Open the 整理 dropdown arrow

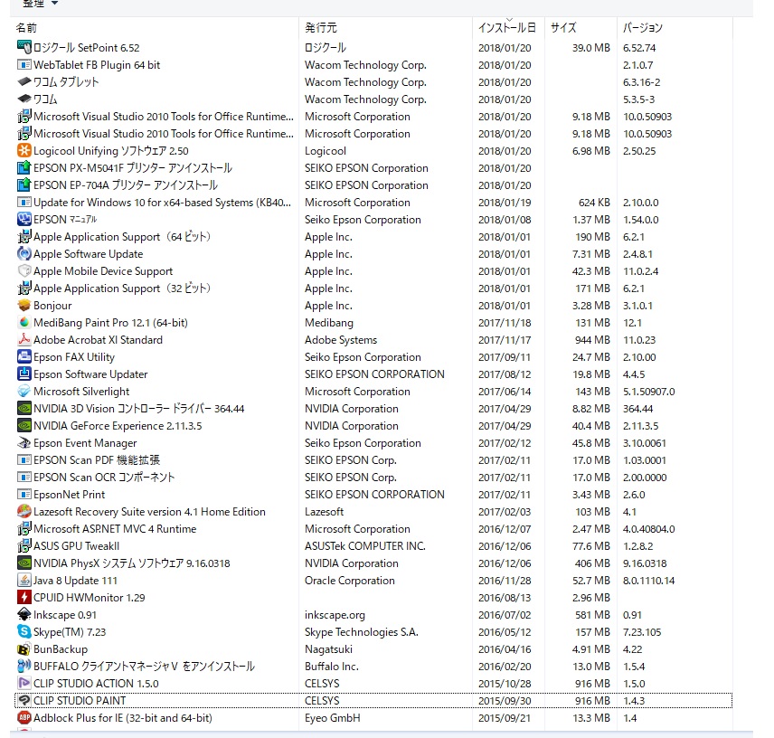click(x=54, y=3)
